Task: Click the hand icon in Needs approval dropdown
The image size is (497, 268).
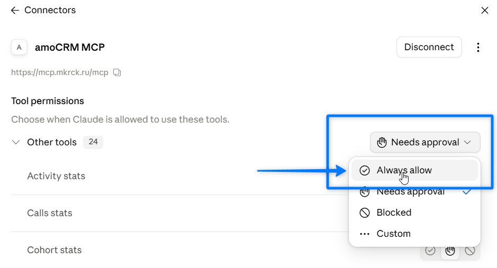Action: [382, 142]
